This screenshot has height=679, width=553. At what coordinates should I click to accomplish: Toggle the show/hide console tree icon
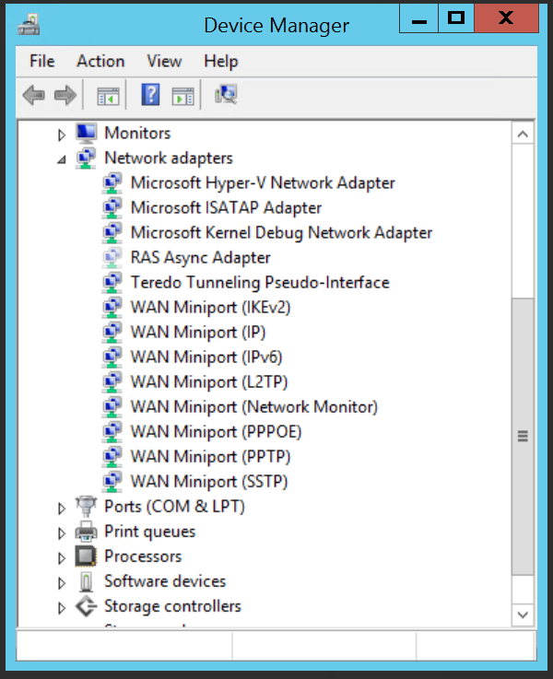click(108, 96)
